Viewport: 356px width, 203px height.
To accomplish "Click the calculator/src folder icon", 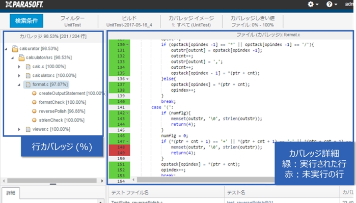I will tap(21, 57).
